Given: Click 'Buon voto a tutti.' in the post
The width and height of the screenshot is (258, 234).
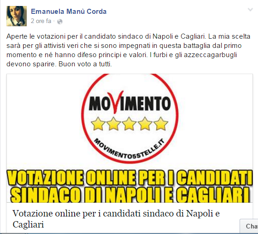Looking at the screenshot, I should click(85, 64).
